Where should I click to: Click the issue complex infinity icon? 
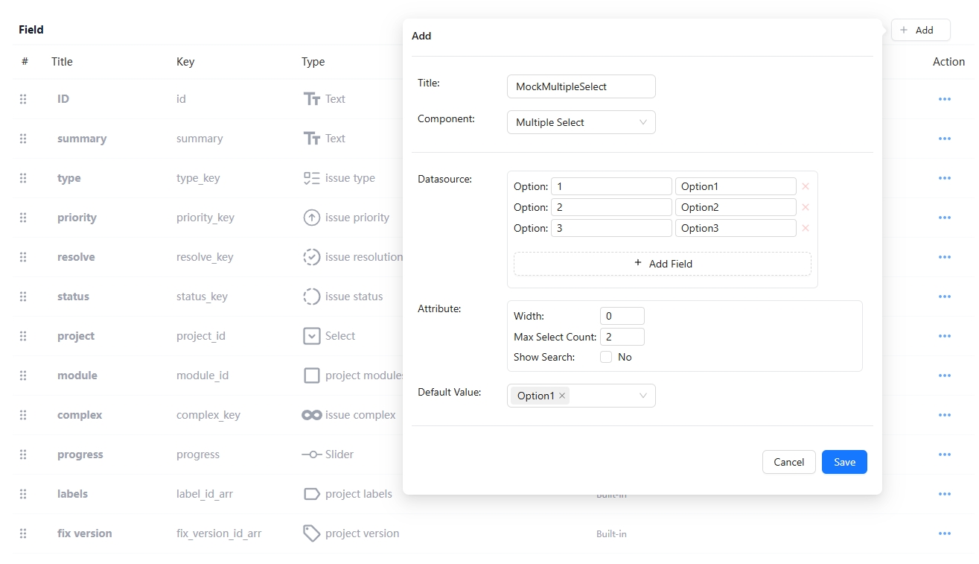[x=311, y=414]
